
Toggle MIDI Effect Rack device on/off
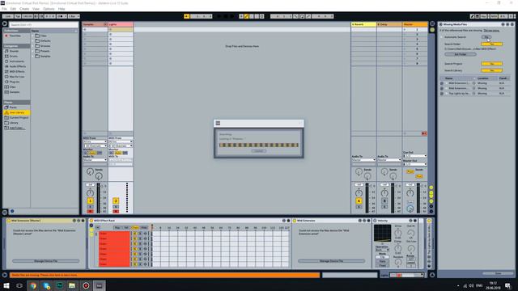91,221
